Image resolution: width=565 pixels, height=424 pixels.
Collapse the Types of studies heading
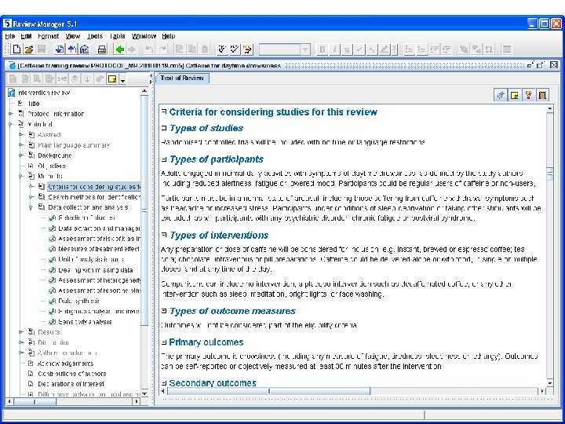(x=164, y=128)
